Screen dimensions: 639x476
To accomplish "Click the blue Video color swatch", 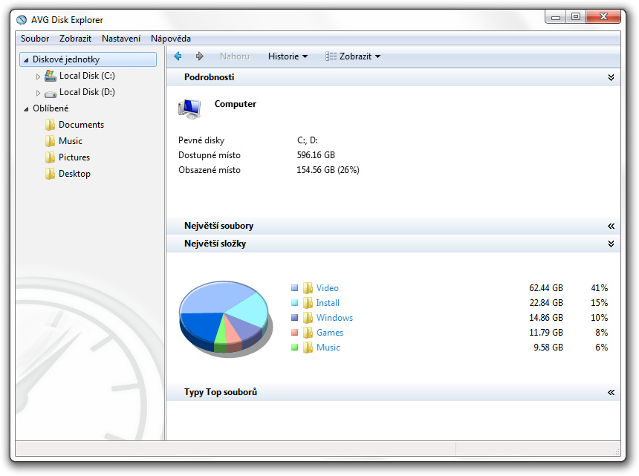I will pos(295,288).
